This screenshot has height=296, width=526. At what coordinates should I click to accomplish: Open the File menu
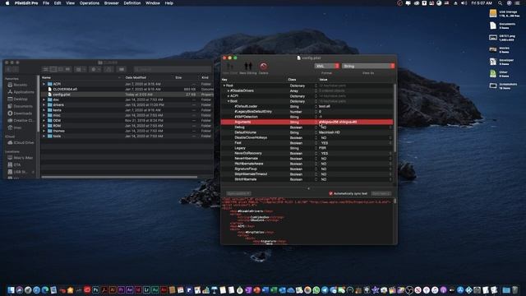point(46,3)
